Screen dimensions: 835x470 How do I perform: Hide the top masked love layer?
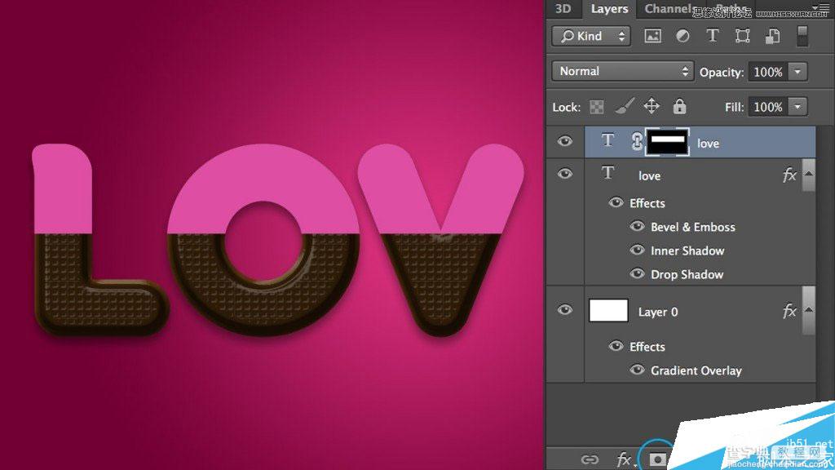(x=565, y=141)
